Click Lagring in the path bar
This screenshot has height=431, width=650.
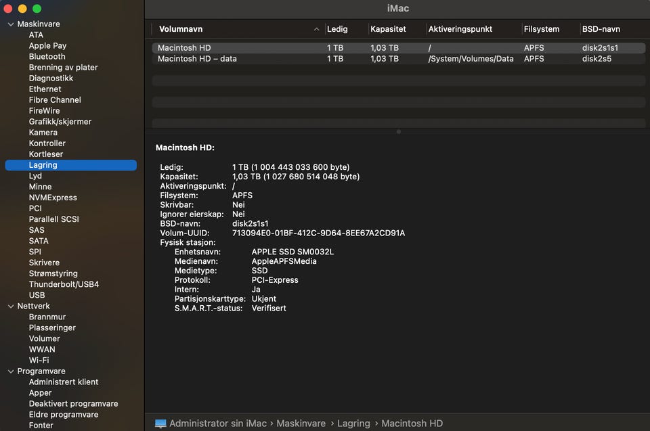pyautogui.click(x=353, y=424)
